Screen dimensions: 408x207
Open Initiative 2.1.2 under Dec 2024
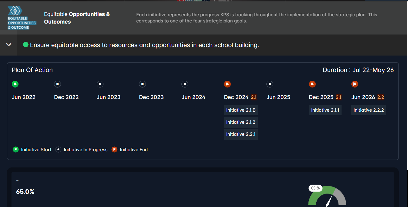click(241, 122)
